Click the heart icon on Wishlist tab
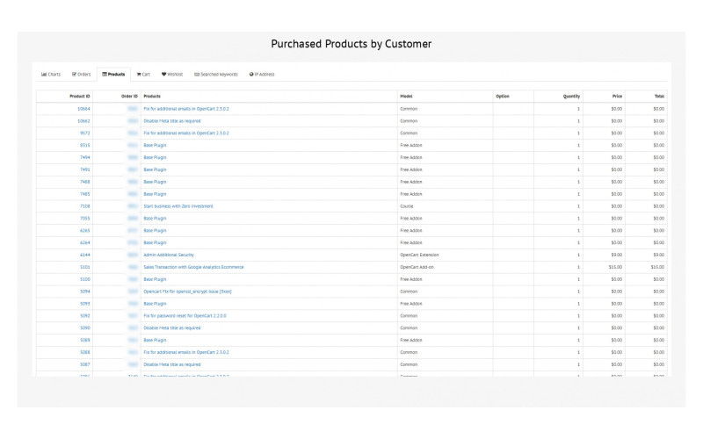This screenshot has width=703, height=439. pyautogui.click(x=164, y=75)
